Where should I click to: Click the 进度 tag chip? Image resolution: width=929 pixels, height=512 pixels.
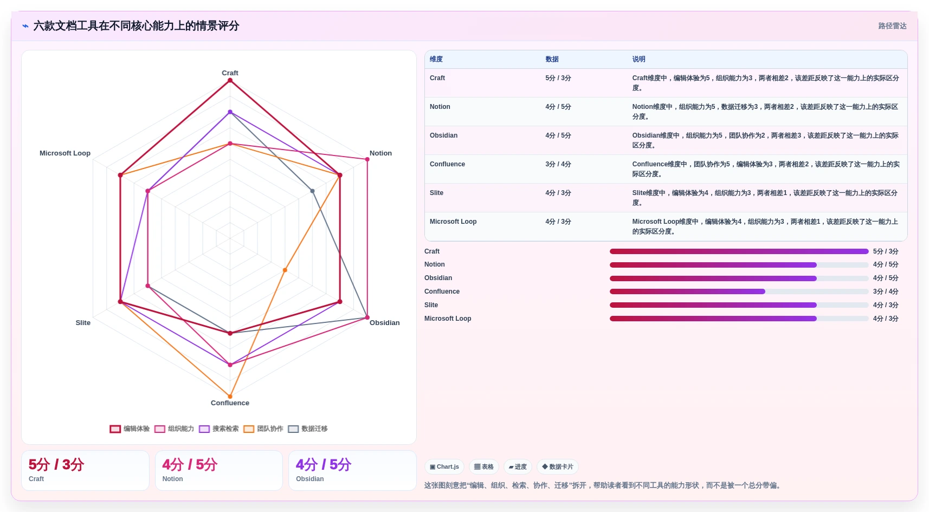[x=518, y=466]
